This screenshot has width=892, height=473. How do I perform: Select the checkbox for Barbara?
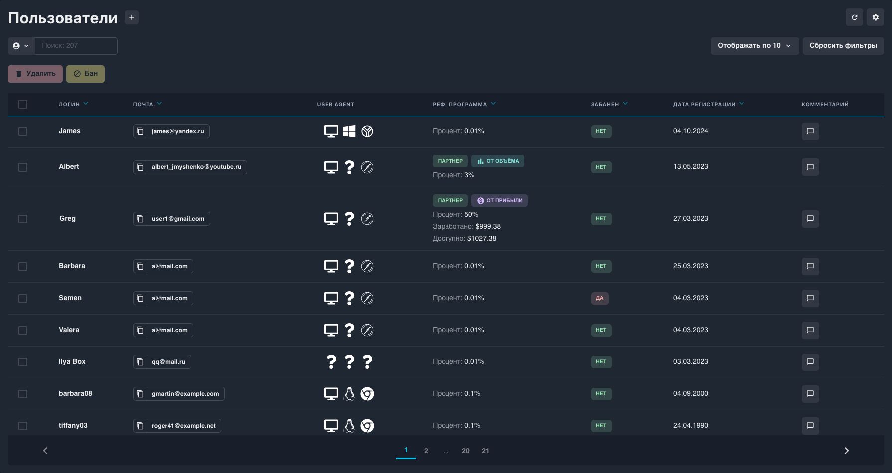point(23,266)
